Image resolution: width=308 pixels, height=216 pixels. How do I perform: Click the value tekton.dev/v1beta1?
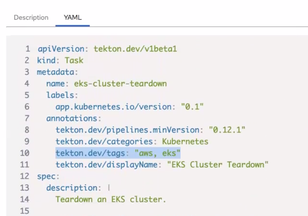[135, 49]
